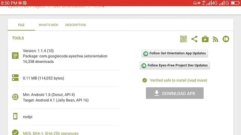Open Verified safe to install read more link
The width and height of the screenshot is (241, 135).
pos(178,80)
